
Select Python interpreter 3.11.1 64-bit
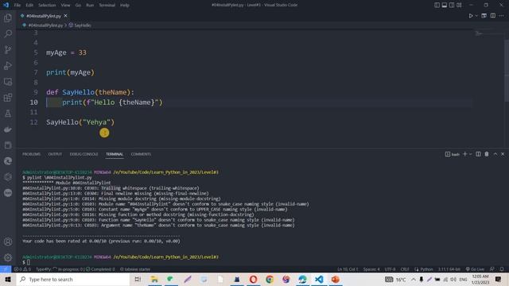449,269
